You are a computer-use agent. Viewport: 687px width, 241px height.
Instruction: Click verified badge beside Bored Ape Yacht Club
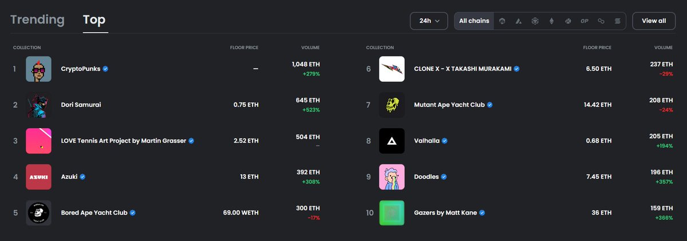(x=133, y=213)
